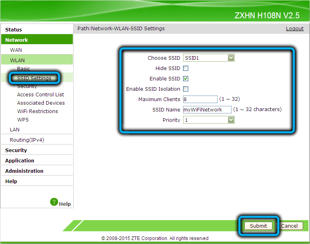Enable the SSID Isolation checkbox
Screen dimensions: 310x244
(186, 89)
